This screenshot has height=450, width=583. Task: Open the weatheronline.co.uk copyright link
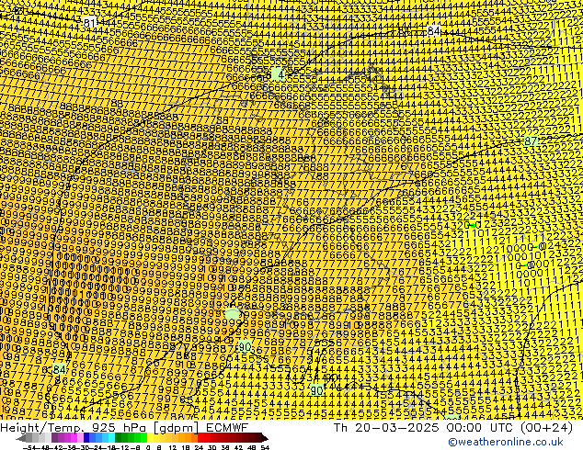[x=506, y=442]
